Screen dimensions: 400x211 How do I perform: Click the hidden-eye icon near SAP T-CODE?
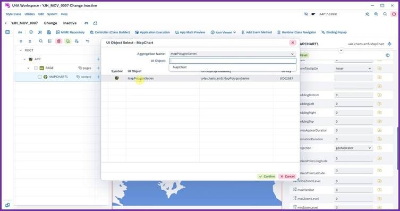(306, 14)
